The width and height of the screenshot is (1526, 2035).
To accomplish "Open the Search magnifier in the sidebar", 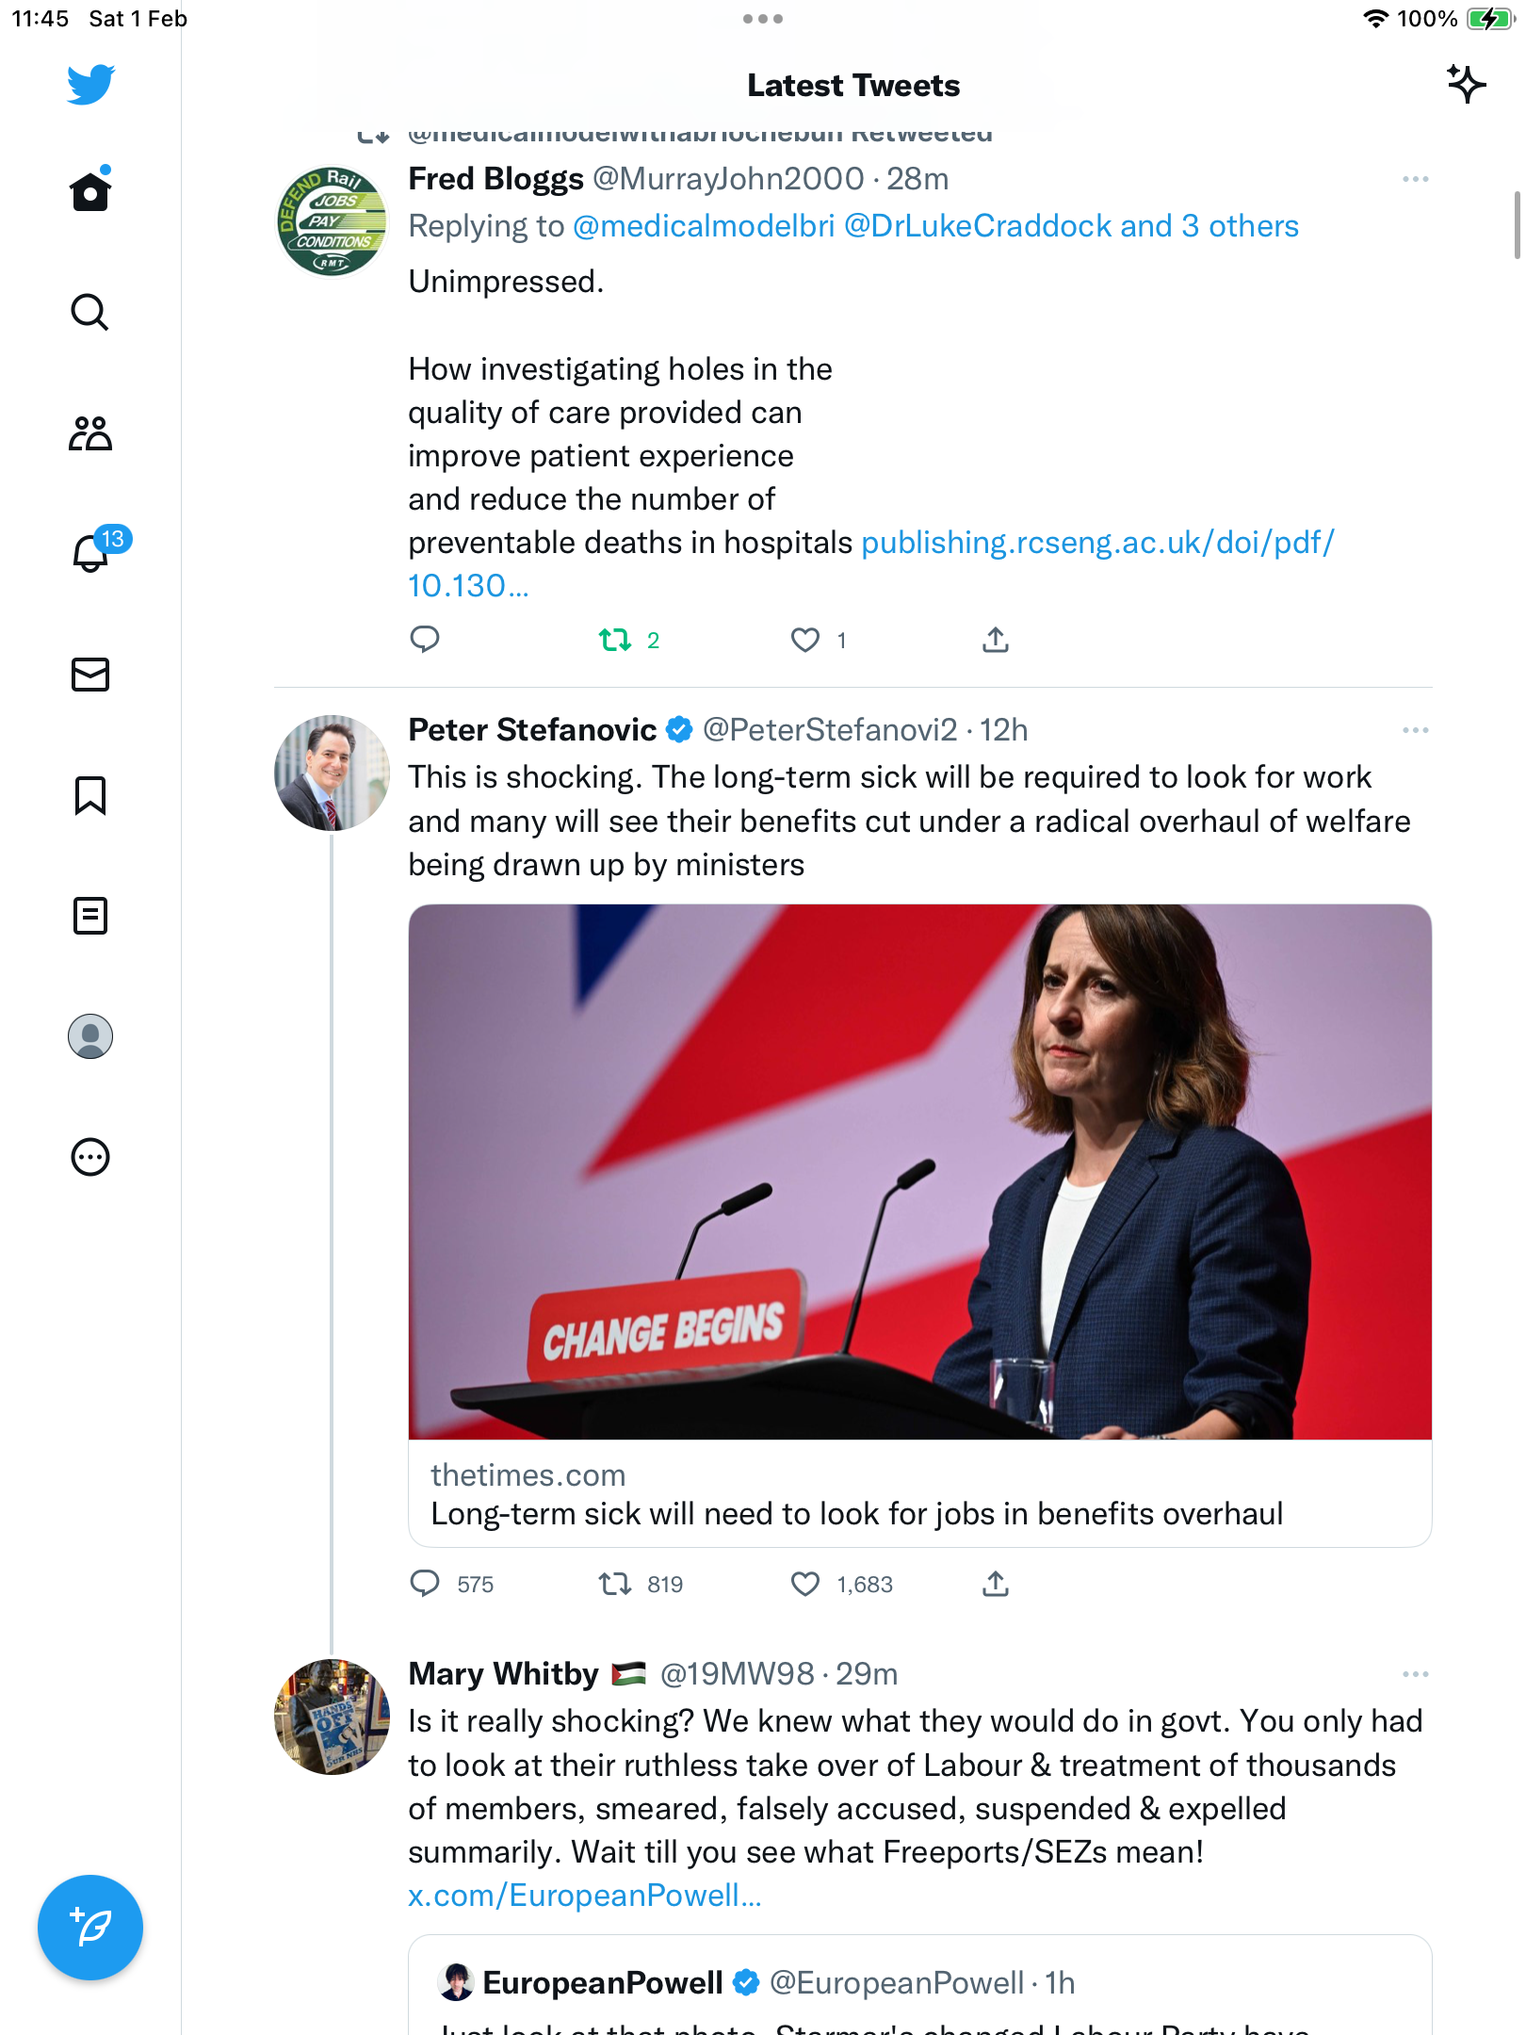I will [x=90, y=312].
